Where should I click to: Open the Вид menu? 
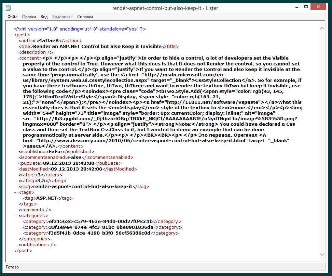pyautogui.click(x=44, y=17)
